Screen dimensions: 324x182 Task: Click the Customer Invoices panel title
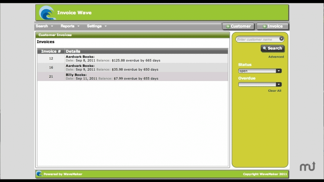(x=55, y=35)
